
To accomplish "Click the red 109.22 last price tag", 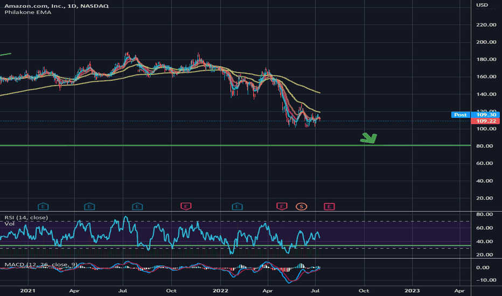I will click(x=486, y=121).
